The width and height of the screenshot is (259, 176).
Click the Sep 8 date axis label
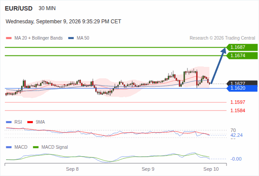(72, 169)
